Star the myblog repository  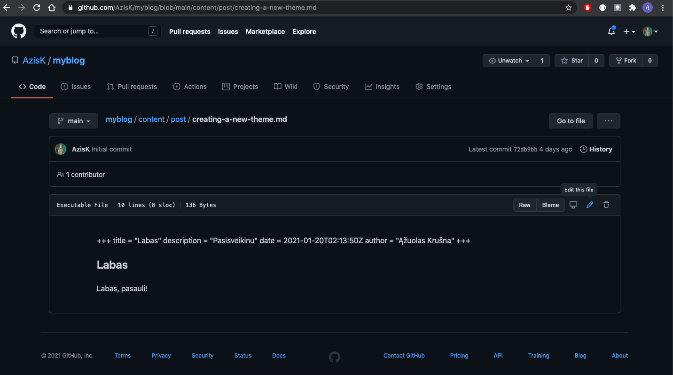pyautogui.click(x=571, y=61)
